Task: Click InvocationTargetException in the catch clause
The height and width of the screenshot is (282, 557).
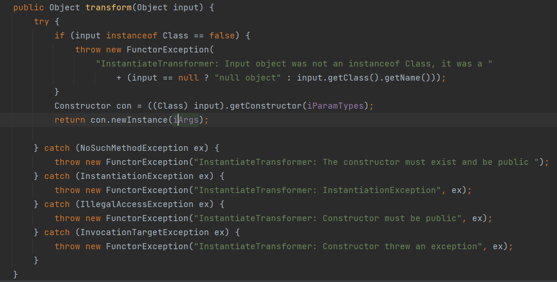Action: 144,232
